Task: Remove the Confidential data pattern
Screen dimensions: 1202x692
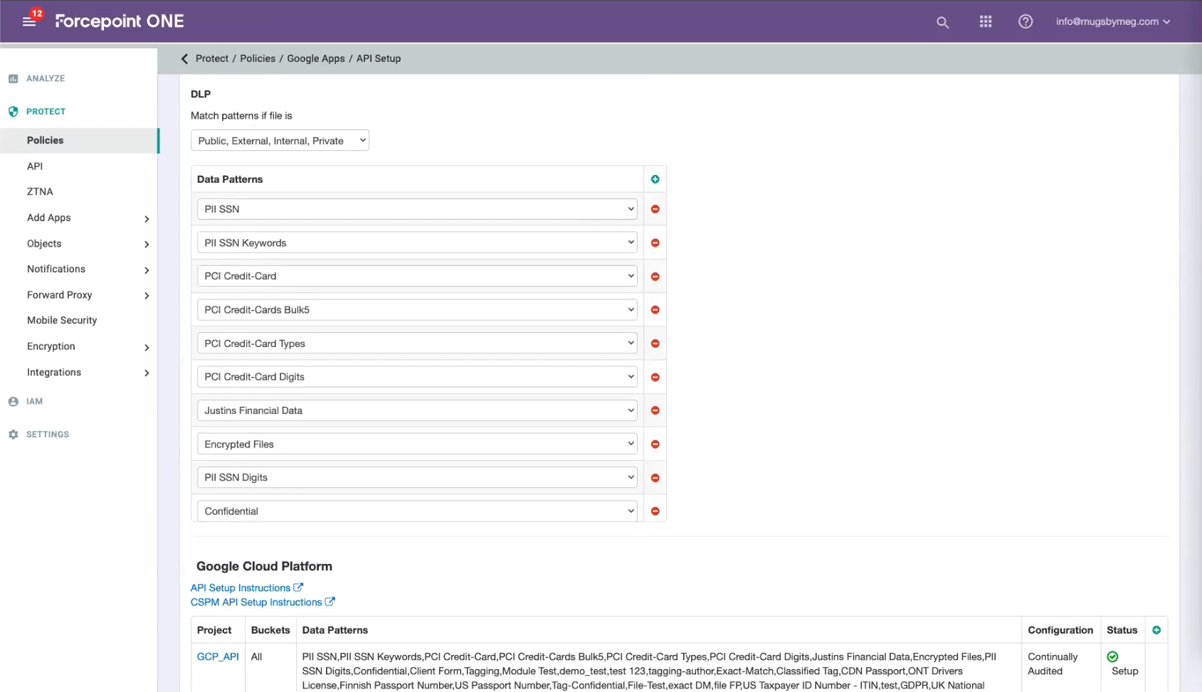Action: (655, 511)
